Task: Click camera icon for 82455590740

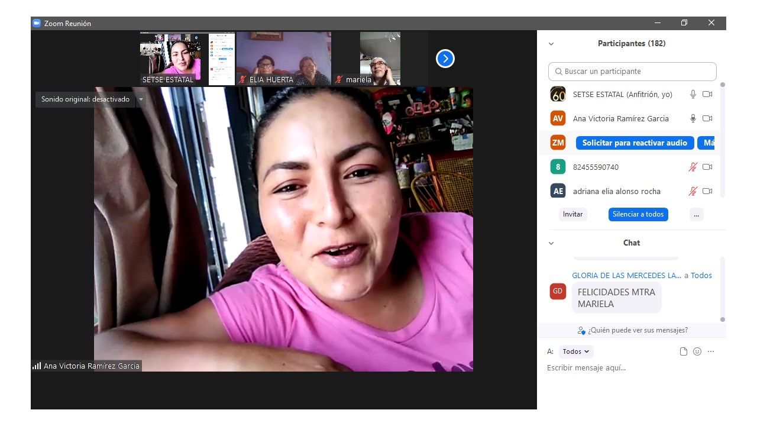Action: point(707,167)
